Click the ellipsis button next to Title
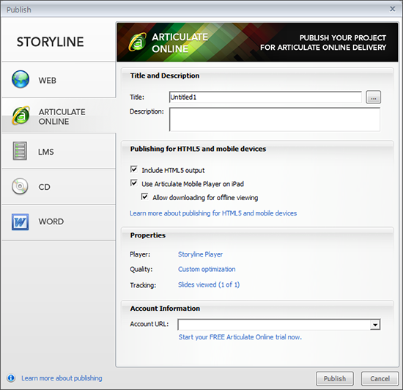The image size is (403, 390). (373, 97)
